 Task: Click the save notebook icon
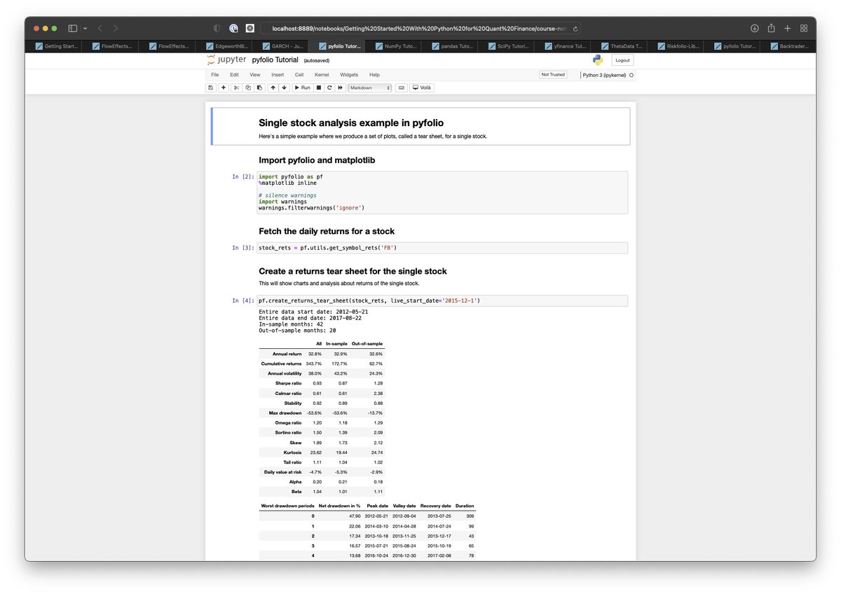click(210, 88)
